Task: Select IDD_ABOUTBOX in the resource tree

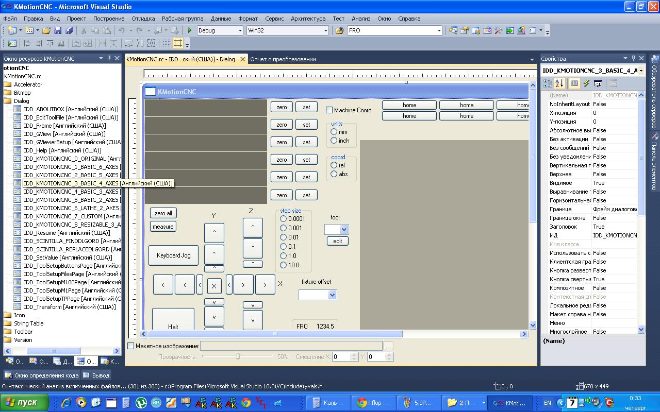Action: click(x=71, y=109)
